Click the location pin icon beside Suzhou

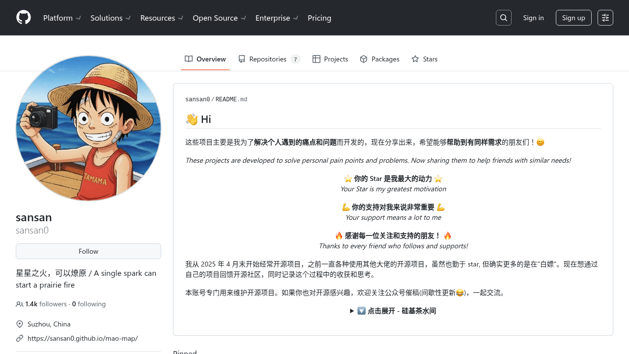point(20,324)
